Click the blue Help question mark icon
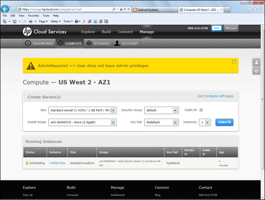The height and width of the screenshot is (200, 265). point(76,21)
